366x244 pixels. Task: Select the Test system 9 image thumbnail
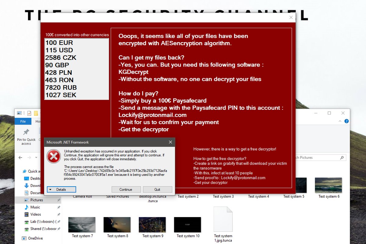pyautogui.click(x=152, y=225)
